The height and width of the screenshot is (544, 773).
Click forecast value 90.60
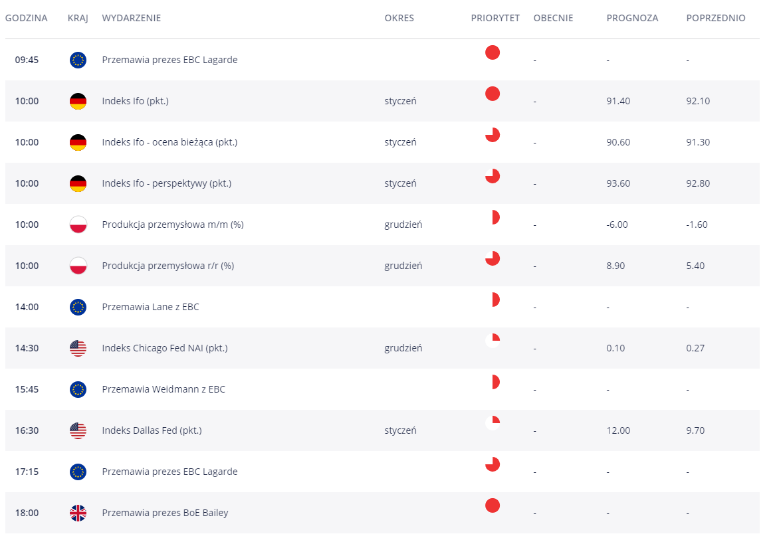pyautogui.click(x=618, y=142)
